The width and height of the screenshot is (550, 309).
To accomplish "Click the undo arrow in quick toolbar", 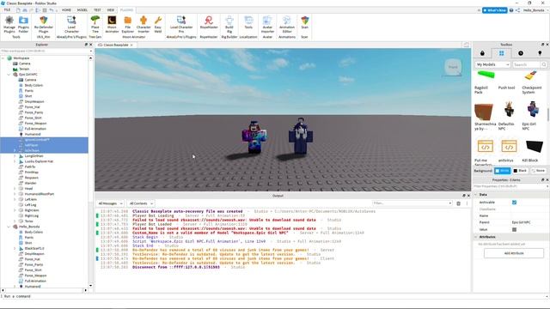I will tap(52, 10).
